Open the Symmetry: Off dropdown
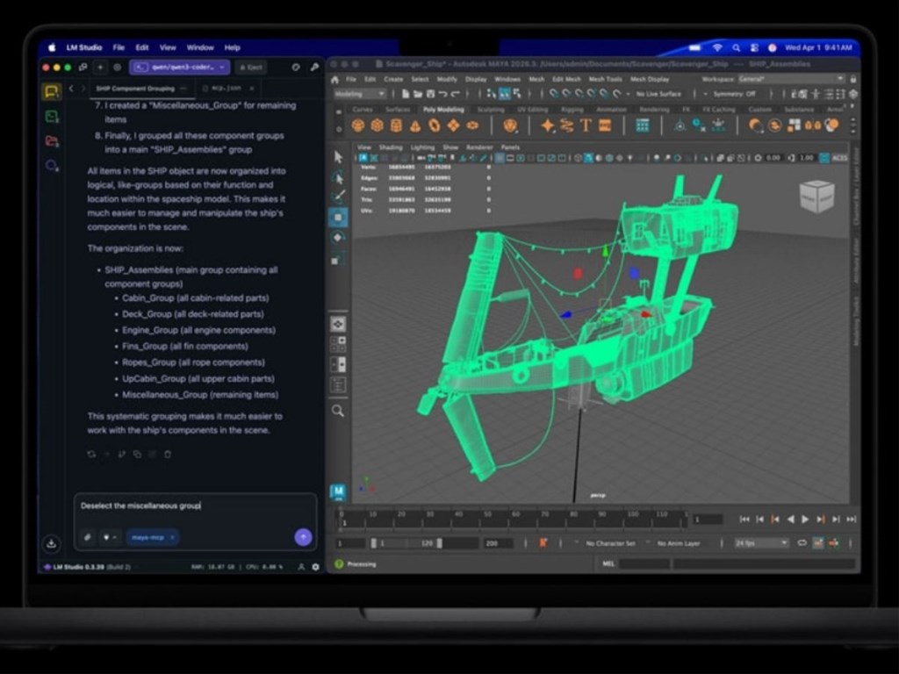Screen dimensions: 899x674 [x=736, y=93]
